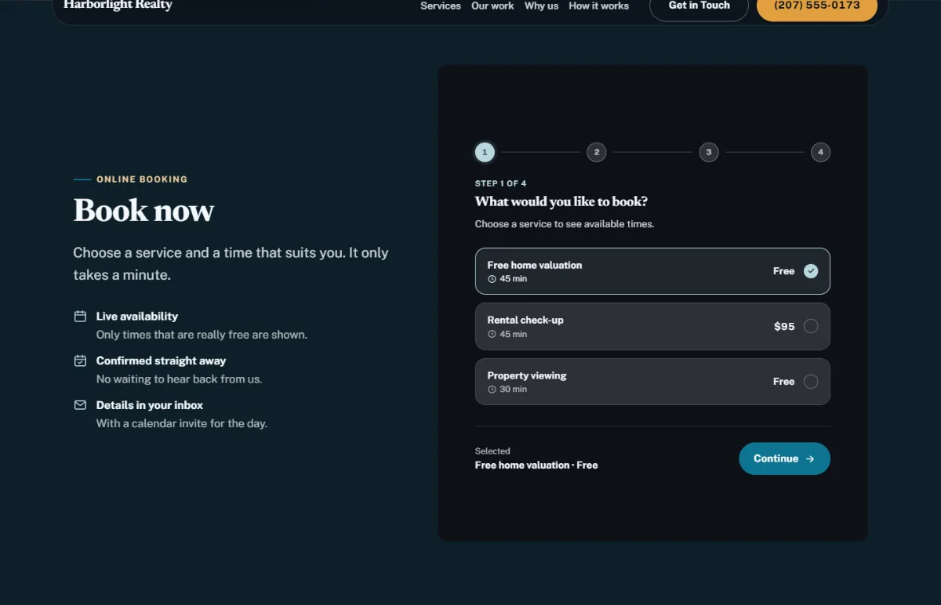Click the Details in your inbox heading text
The image size is (941, 605).
tap(150, 405)
